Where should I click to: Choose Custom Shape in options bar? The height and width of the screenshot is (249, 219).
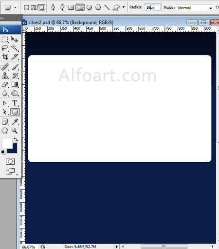click(x=116, y=7)
